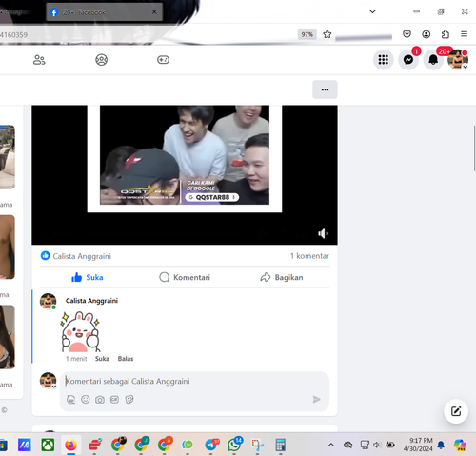Open Firefox from the taskbar
This screenshot has width=476, height=456.
tap(71, 445)
